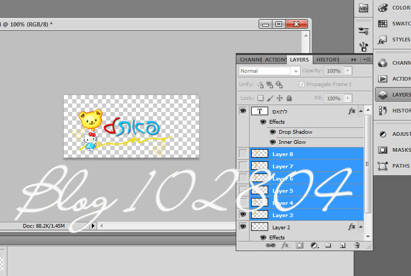Hide Layer 2
Screen dimensions: 411x276
[x=243, y=227]
